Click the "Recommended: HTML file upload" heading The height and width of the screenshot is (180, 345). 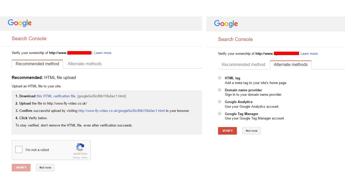pos(44,77)
